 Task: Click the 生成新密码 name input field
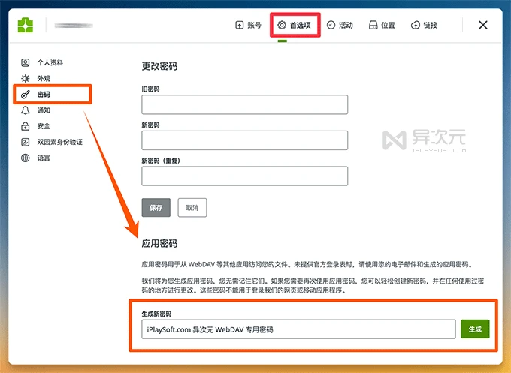coord(298,329)
